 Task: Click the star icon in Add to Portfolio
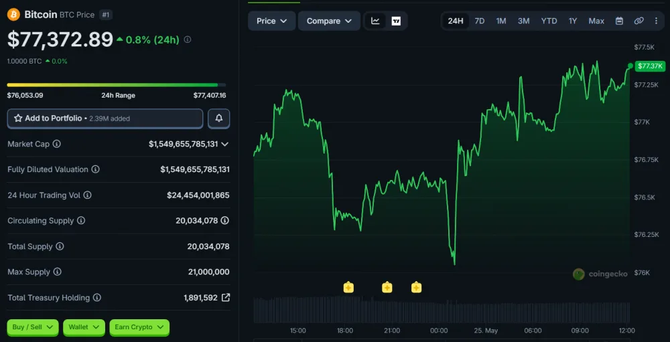pyautogui.click(x=18, y=118)
